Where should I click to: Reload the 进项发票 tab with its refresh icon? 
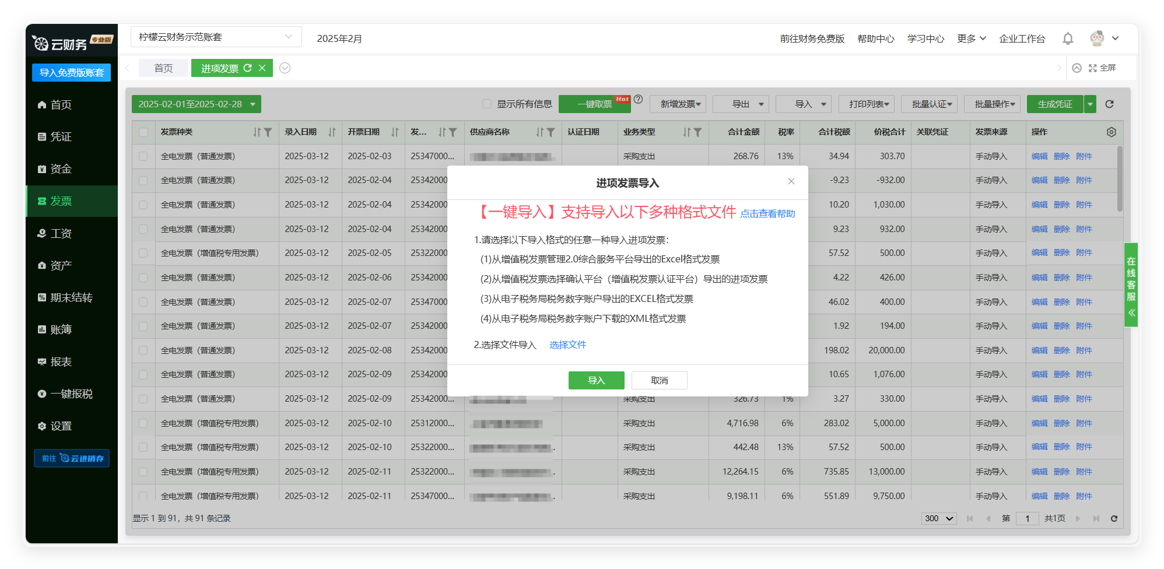coord(248,68)
